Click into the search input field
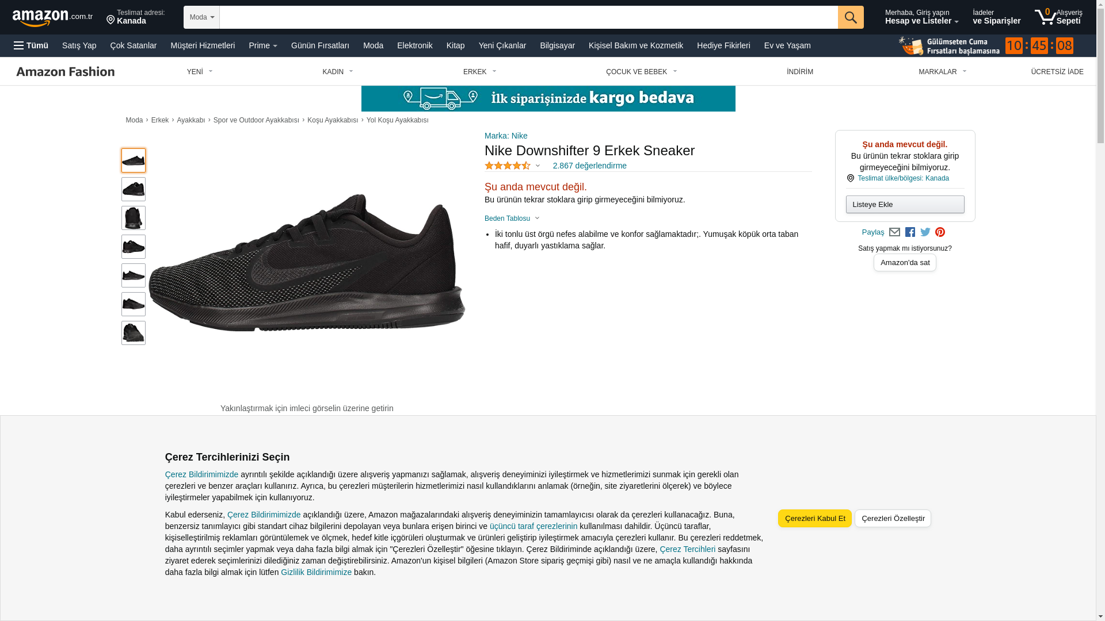Screen dimensions: 1105x621 coord(528,17)
